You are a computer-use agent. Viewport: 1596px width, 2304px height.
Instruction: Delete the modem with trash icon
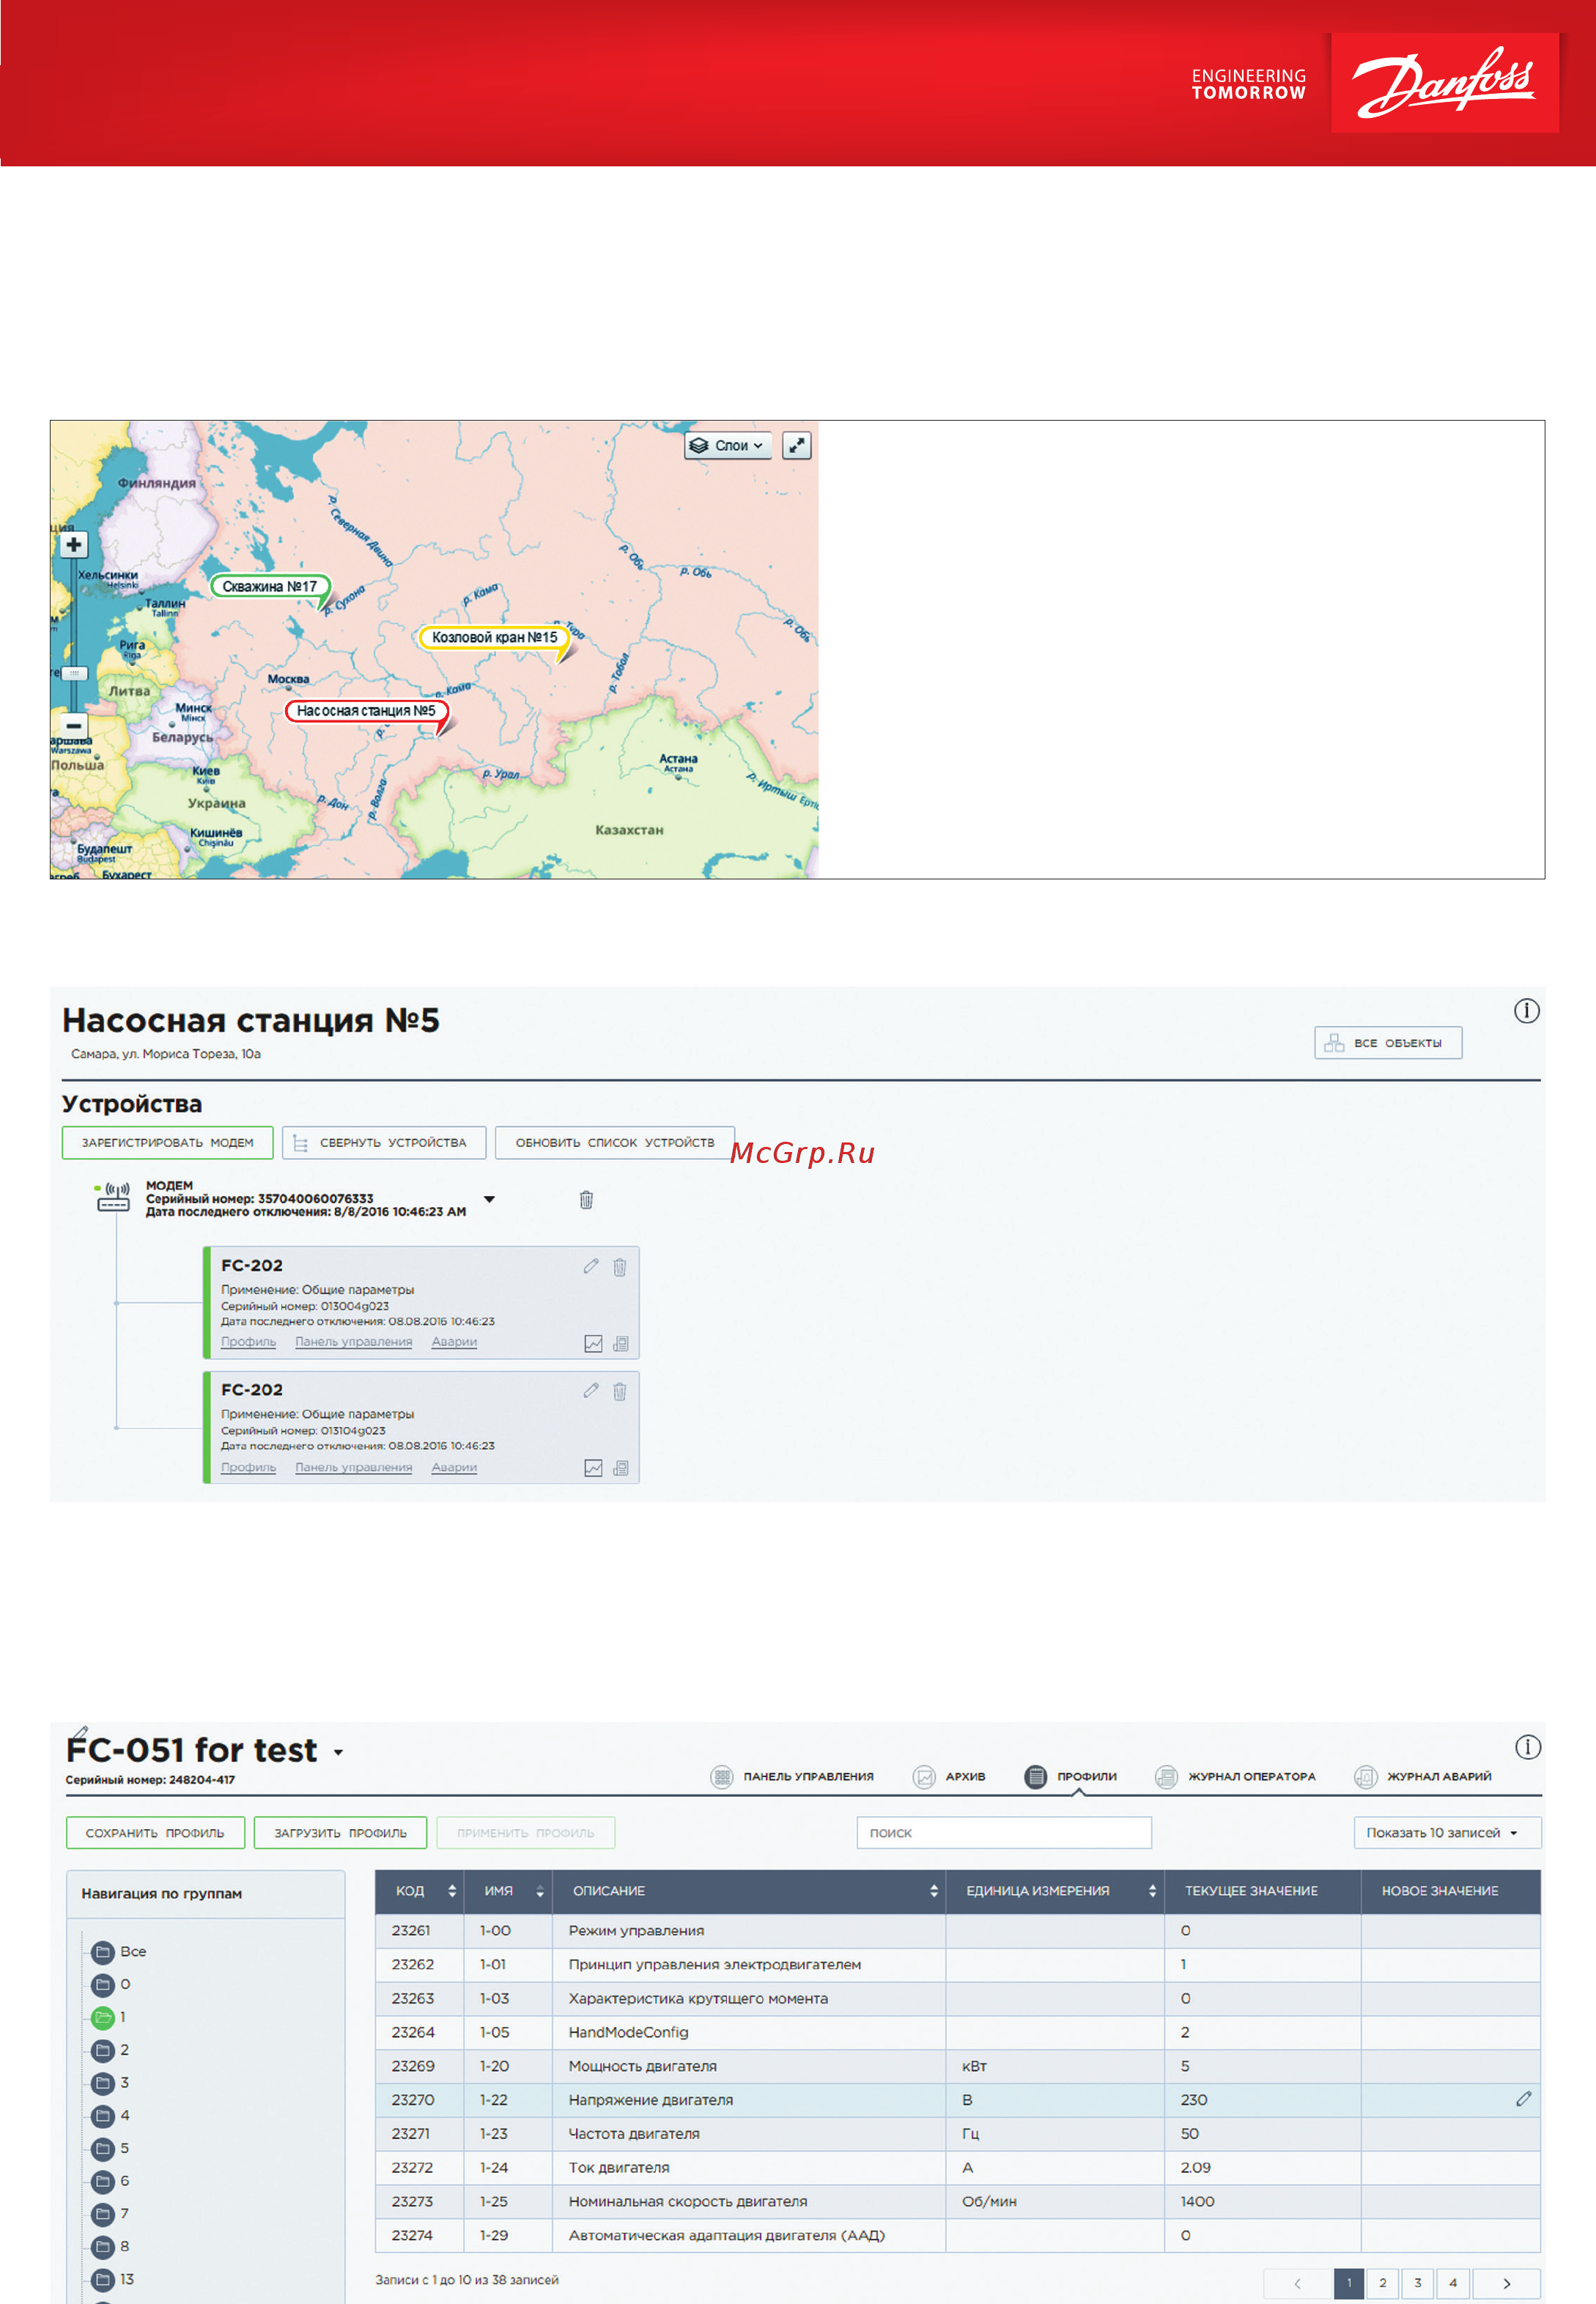pos(586,1199)
